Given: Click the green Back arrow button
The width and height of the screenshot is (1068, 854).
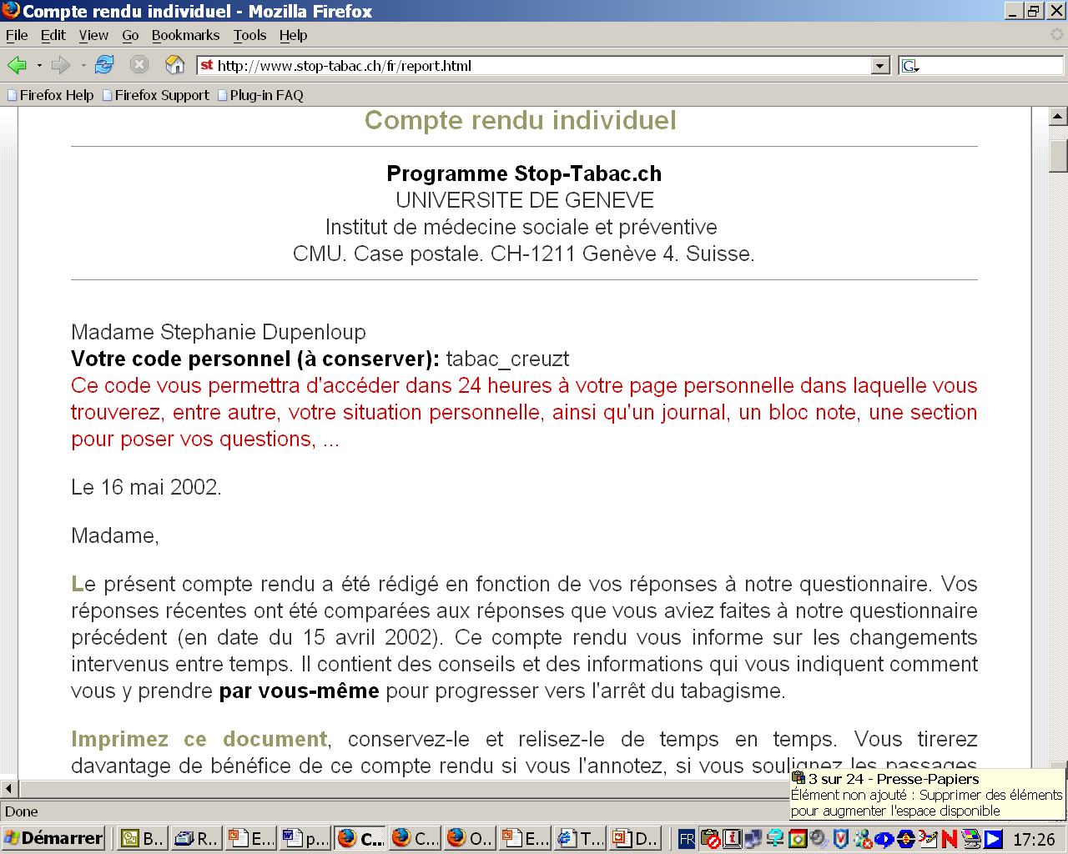Looking at the screenshot, I should (17, 65).
